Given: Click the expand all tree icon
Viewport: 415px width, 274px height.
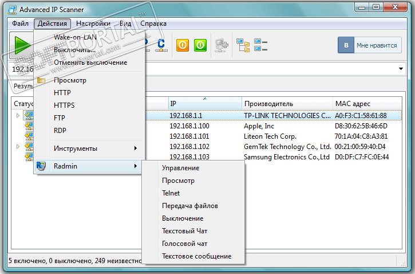Looking at the screenshot, I should click(x=243, y=45).
